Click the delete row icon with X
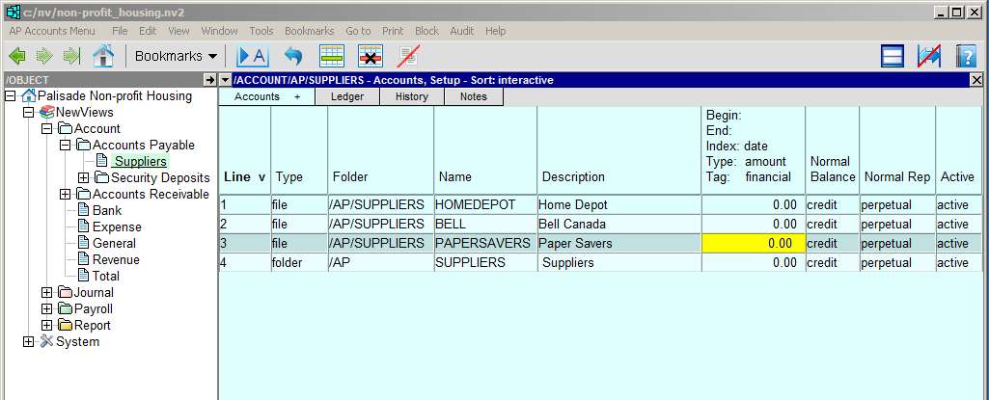 point(371,56)
